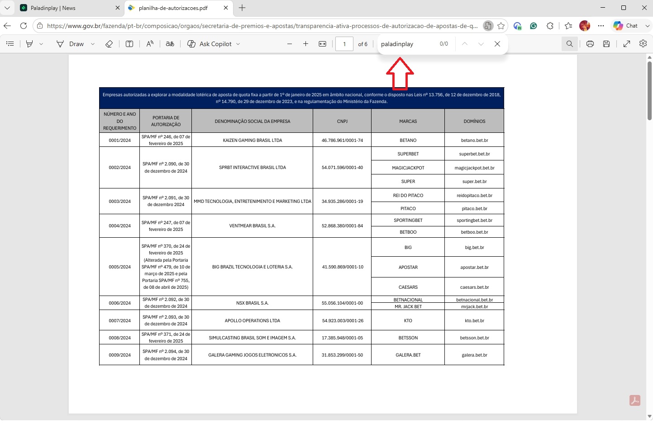Image resolution: width=653 pixels, height=423 pixels.
Task: View site information lock icon
Action: (x=40, y=26)
